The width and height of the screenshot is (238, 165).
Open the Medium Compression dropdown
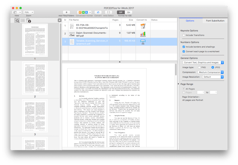click(x=211, y=72)
